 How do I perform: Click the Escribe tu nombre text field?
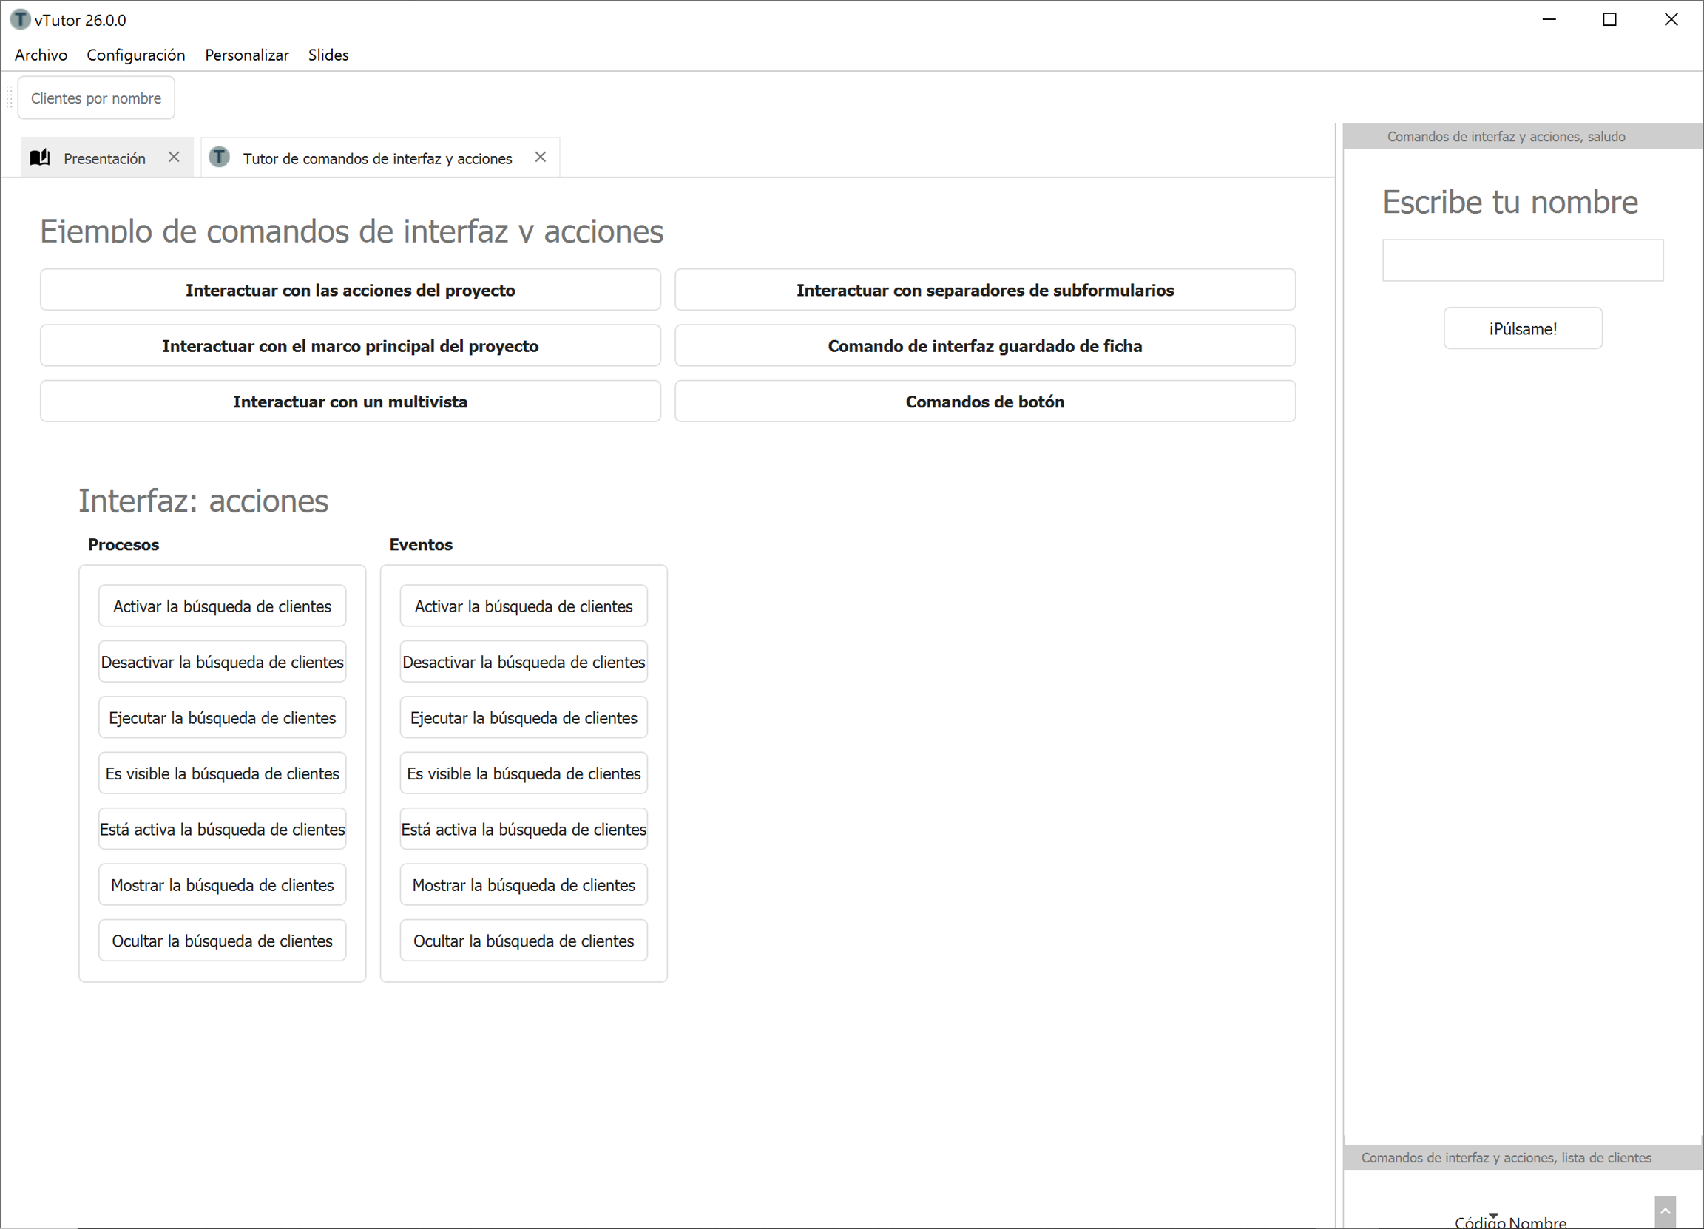click(x=1522, y=261)
